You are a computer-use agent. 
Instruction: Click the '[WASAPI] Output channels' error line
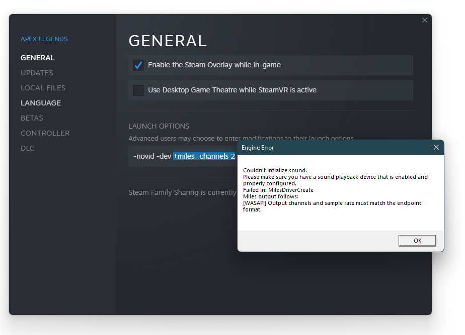tap(332, 206)
